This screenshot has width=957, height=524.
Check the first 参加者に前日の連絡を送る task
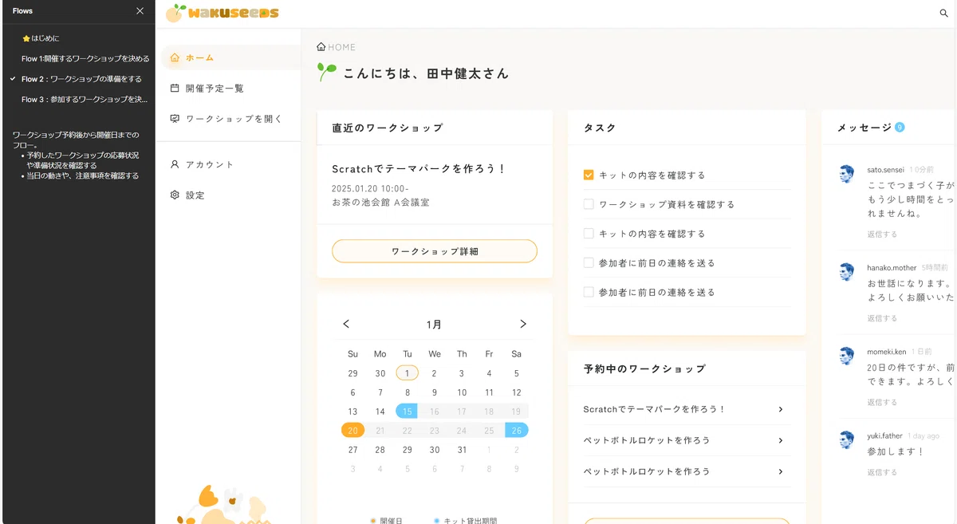[x=589, y=262]
